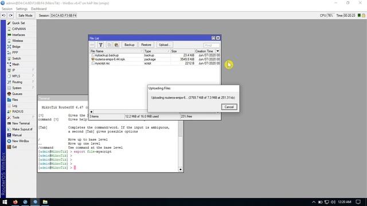The image size is (367, 206).
Task: Open the Dashboard menu
Action: 38,9
